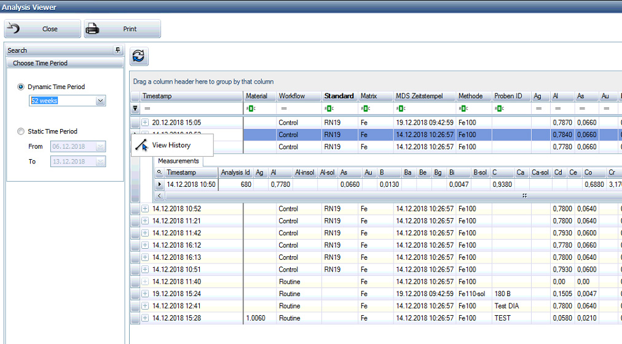622x344 pixels.
Task: Expand the 20.12.2018 15:05 row
Action: (x=146, y=123)
